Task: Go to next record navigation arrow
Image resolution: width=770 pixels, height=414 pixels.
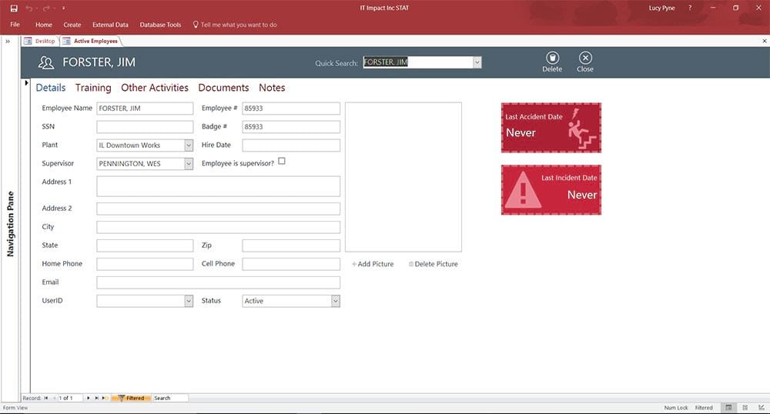Action: point(89,398)
